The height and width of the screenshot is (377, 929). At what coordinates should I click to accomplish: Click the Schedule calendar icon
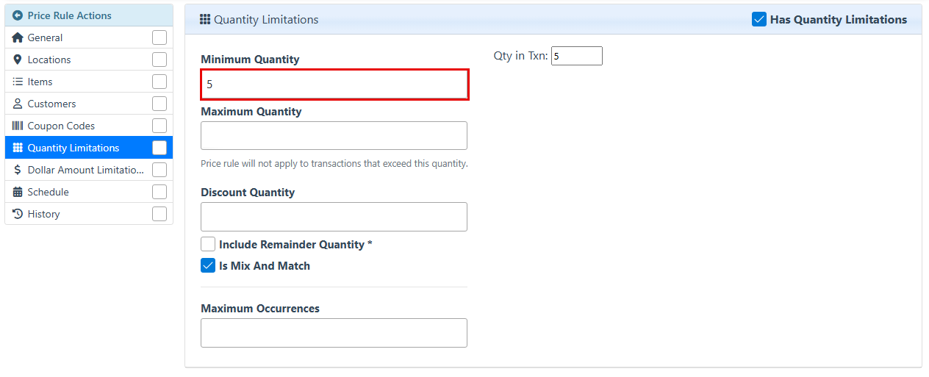18,192
